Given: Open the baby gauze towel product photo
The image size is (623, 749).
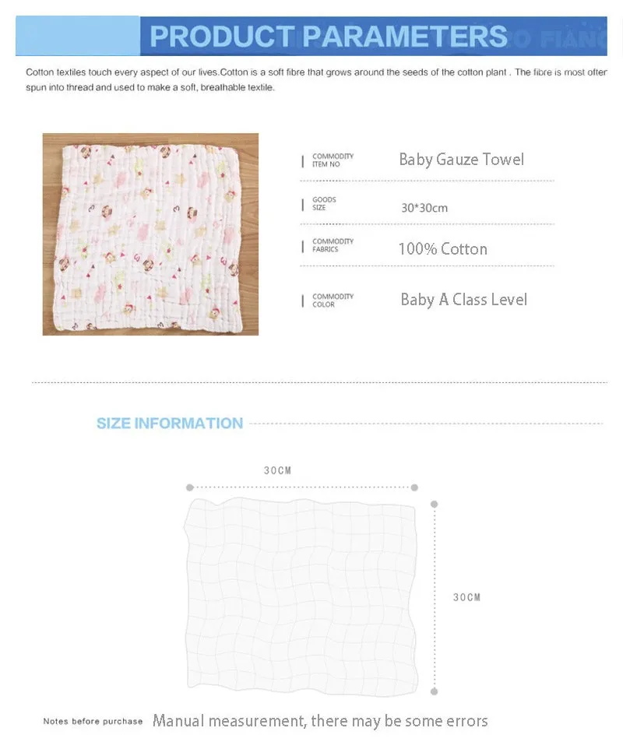Looking at the screenshot, I should tap(150, 234).
